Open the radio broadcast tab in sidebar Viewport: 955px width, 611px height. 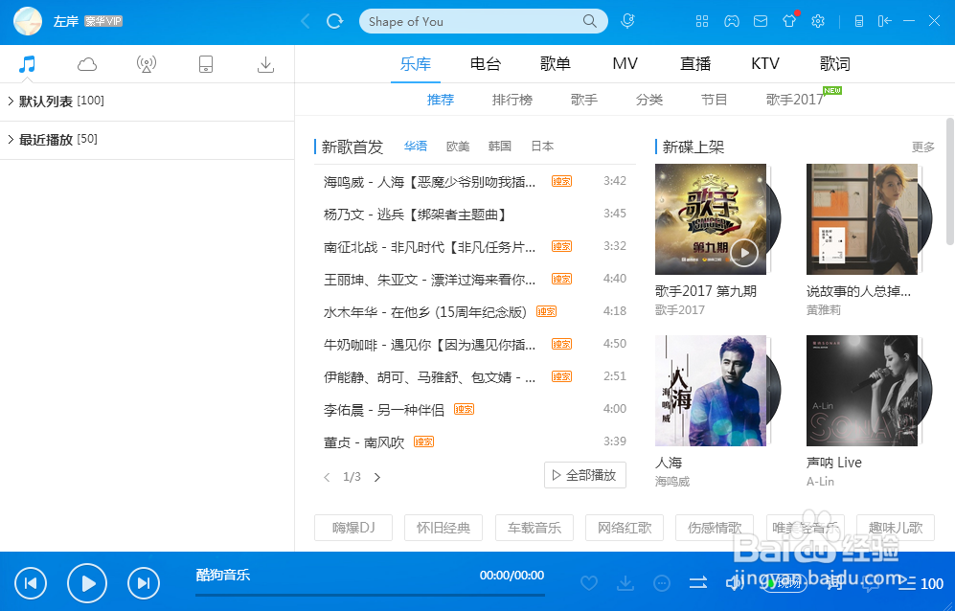pyautogui.click(x=147, y=64)
